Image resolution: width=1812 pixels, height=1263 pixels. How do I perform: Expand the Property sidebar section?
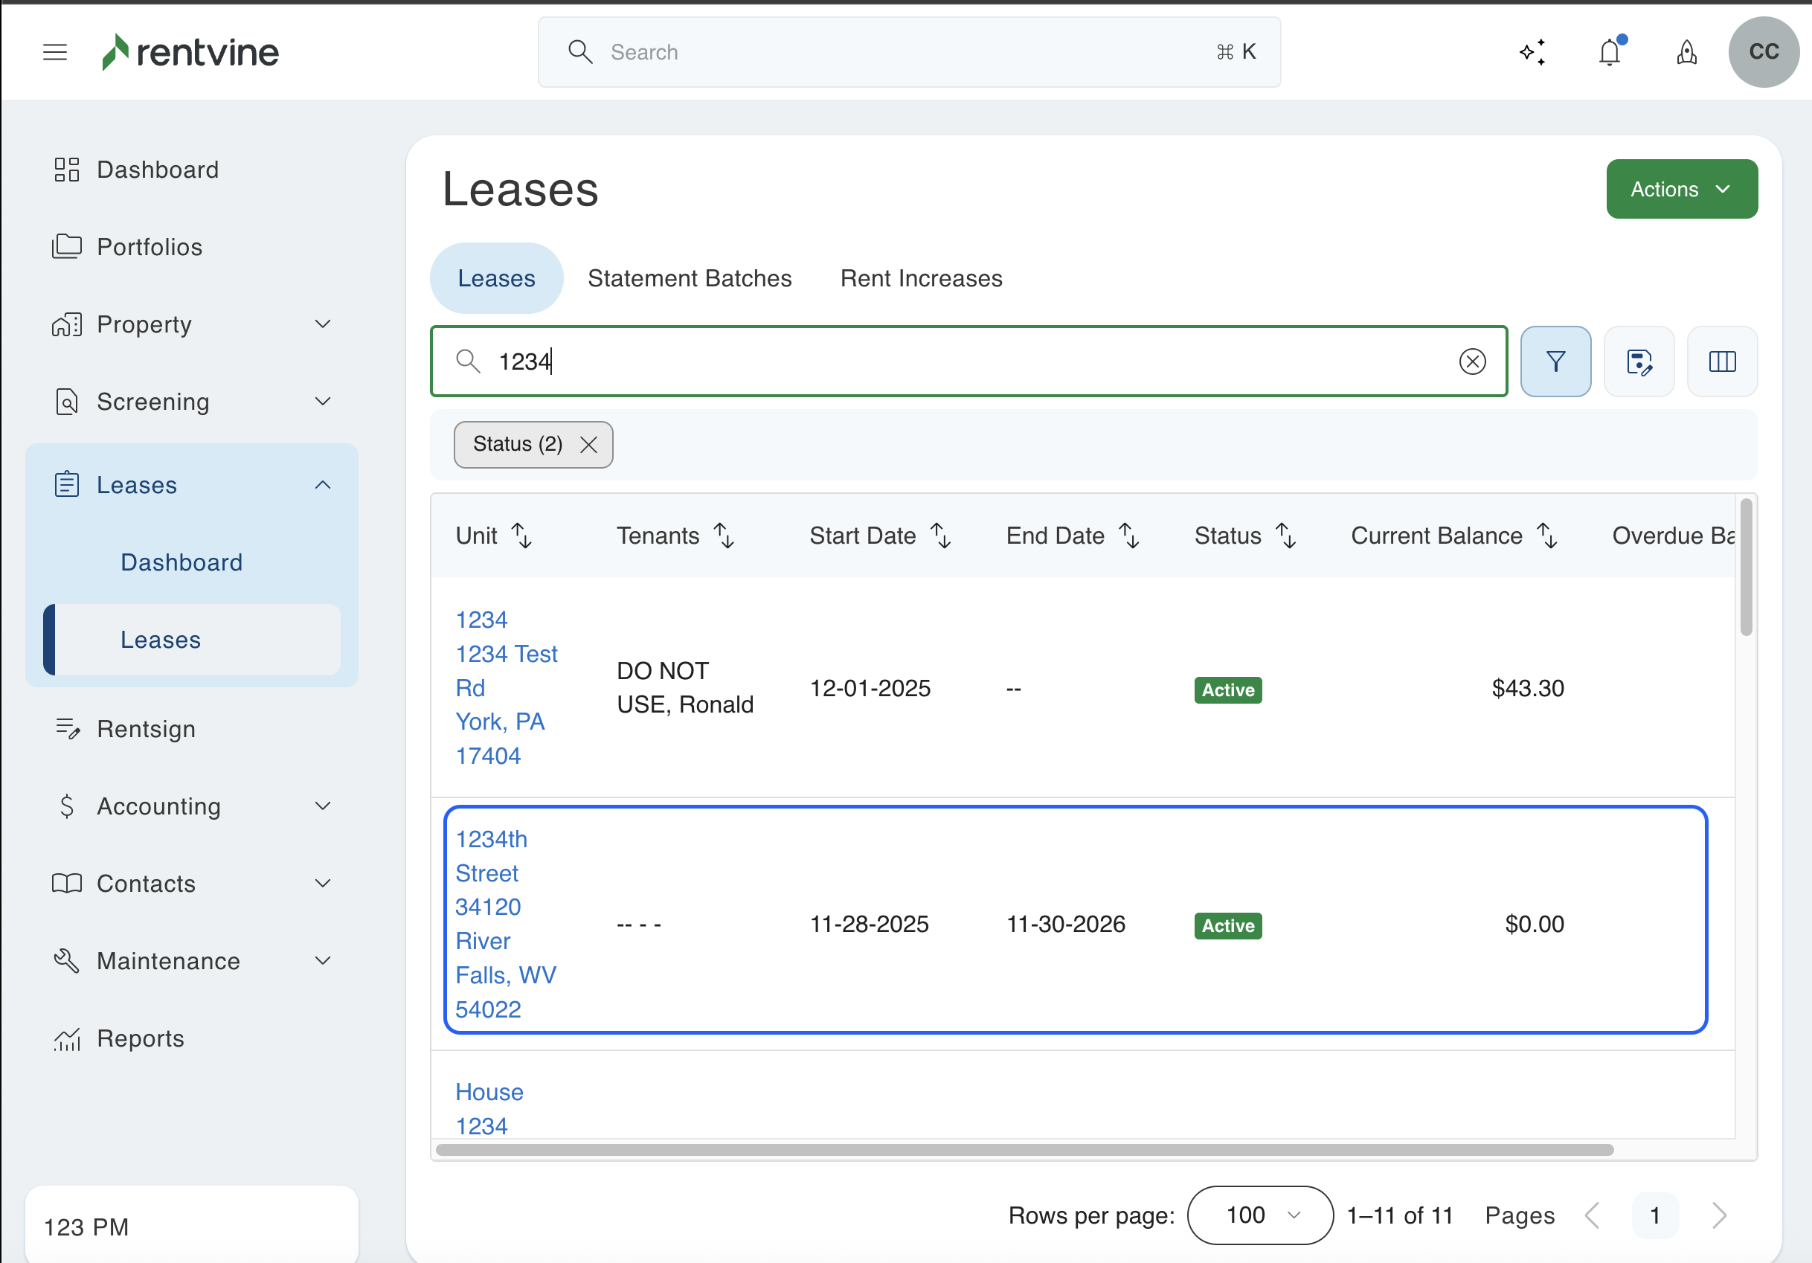point(322,324)
